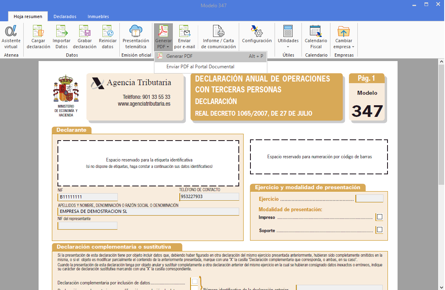Click the Configuración gear icon

pos(256,36)
